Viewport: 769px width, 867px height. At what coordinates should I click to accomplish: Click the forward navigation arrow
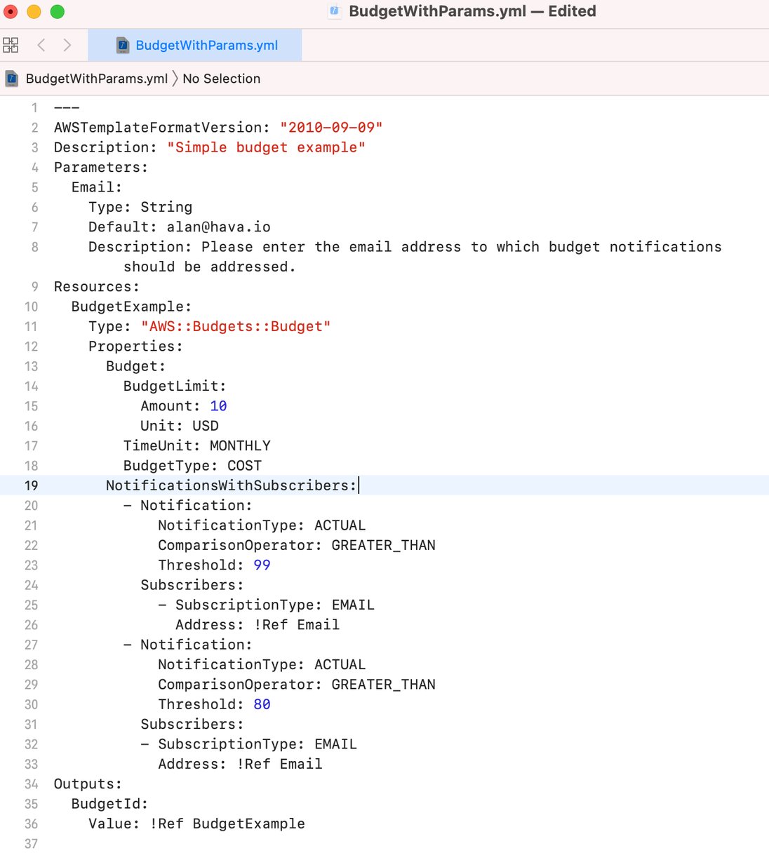point(67,44)
